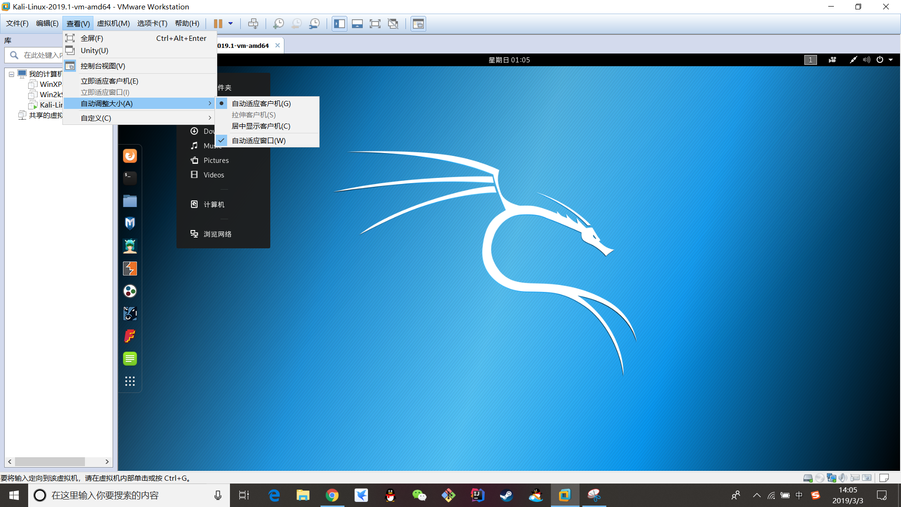Launch Firefox from the Kali dock
Image resolution: width=901 pixels, height=507 pixels.
[130, 156]
